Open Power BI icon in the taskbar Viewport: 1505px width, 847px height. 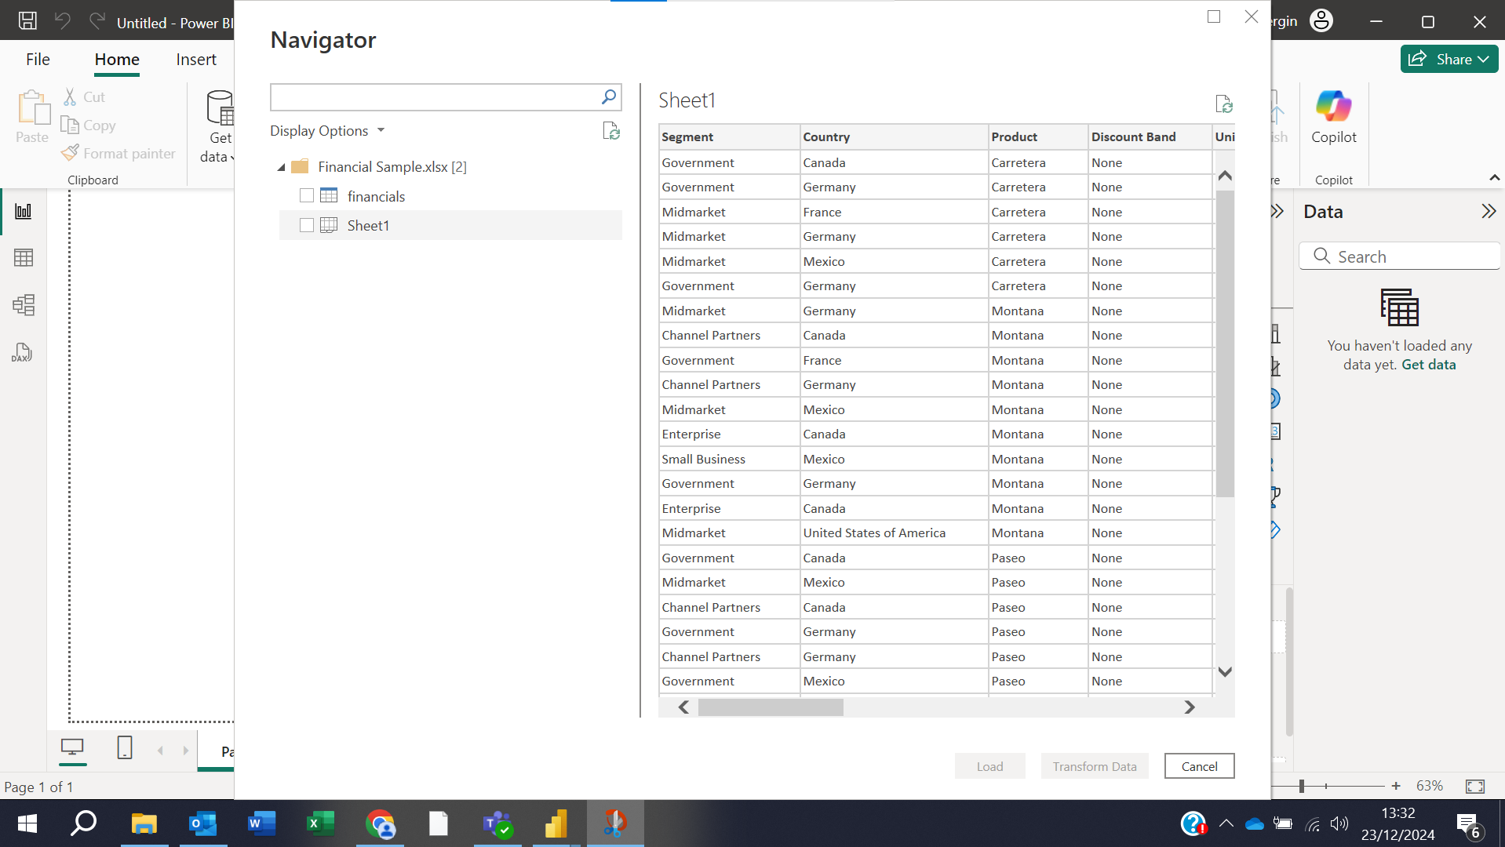pyautogui.click(x=556, y=823)
